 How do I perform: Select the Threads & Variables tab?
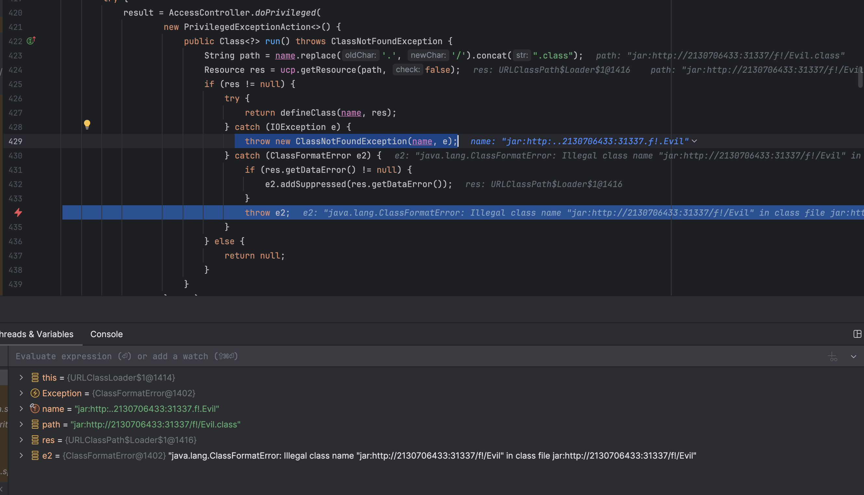point(36,334)
